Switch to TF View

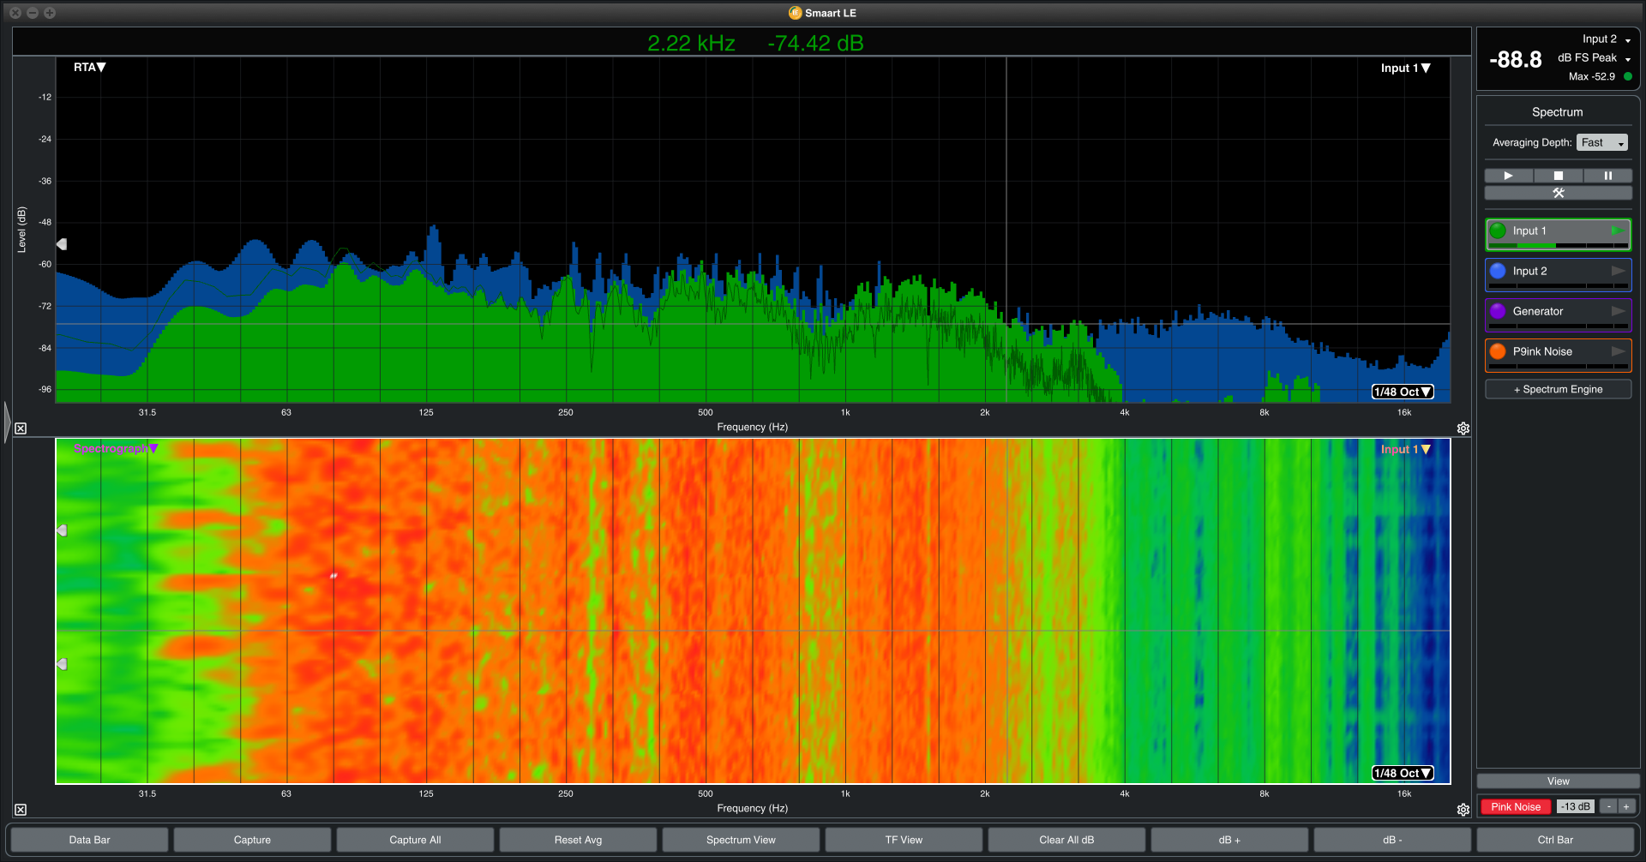pyautogui.click(x=904, y=840)
